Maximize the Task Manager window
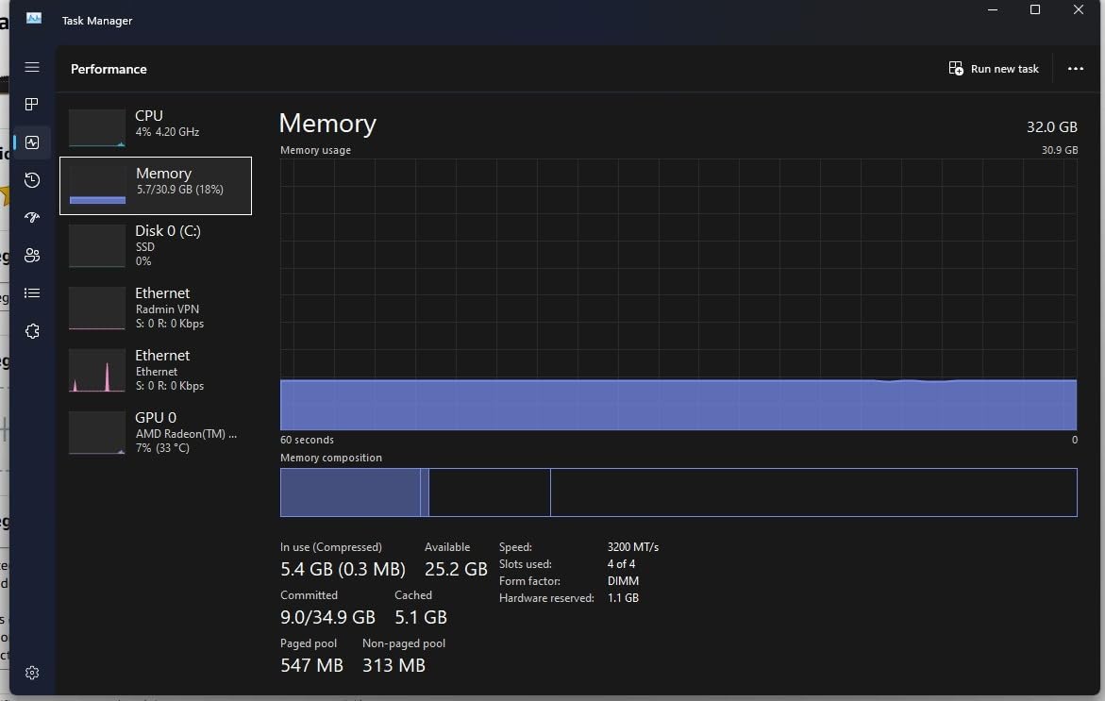Screen dimensions: 1105x701 point(1034,9)
